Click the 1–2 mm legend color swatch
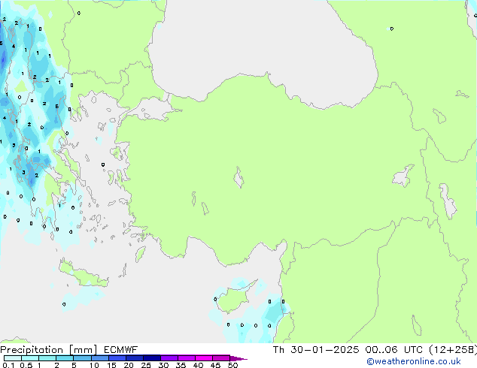Viewport: 477px width, 368px height. click(x=47, y=358)
